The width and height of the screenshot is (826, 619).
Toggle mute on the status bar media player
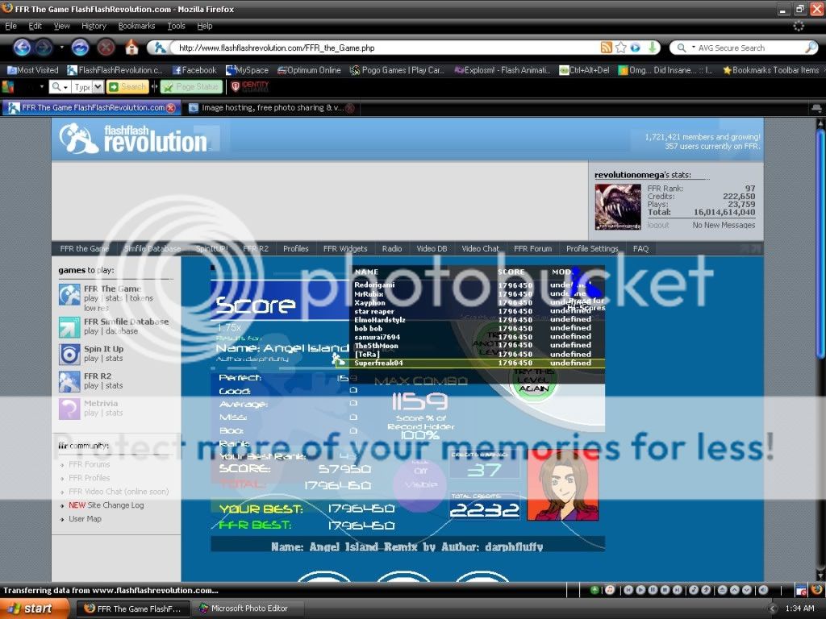coord(762,590)
